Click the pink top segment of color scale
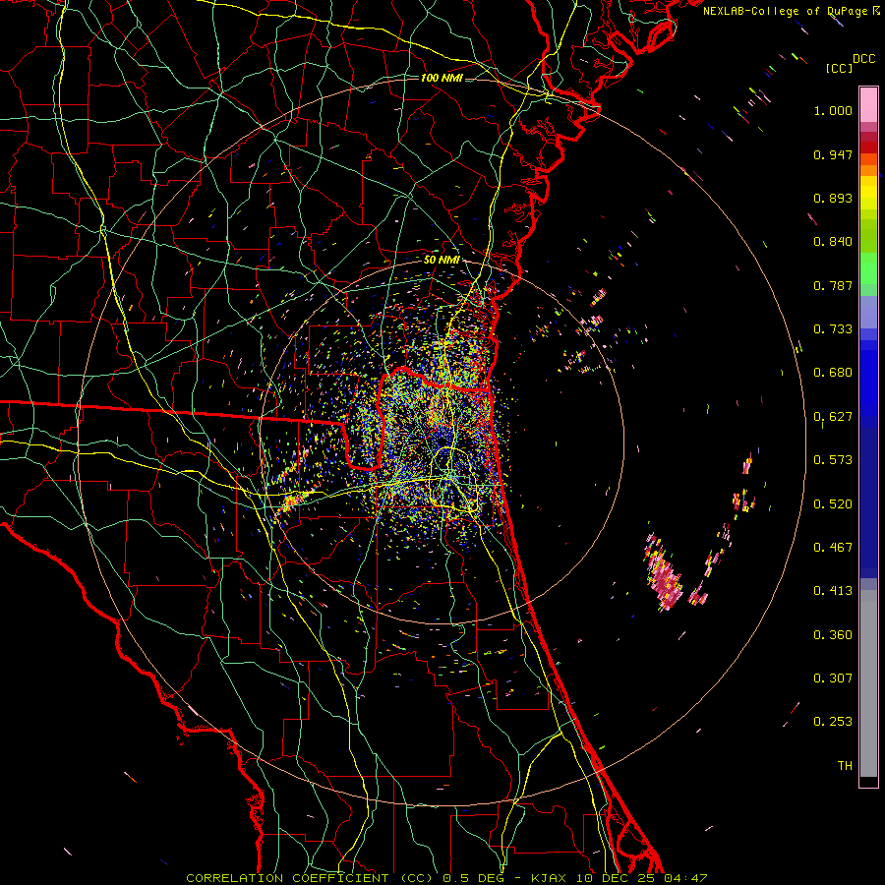Screen dimensions: 885x885 [x=868, y=105]
